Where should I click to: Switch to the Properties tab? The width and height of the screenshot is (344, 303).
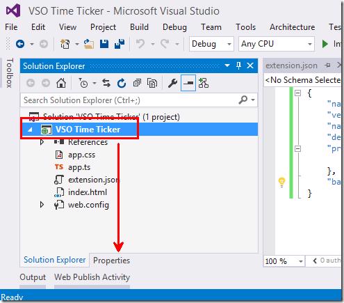click(111, 261)
